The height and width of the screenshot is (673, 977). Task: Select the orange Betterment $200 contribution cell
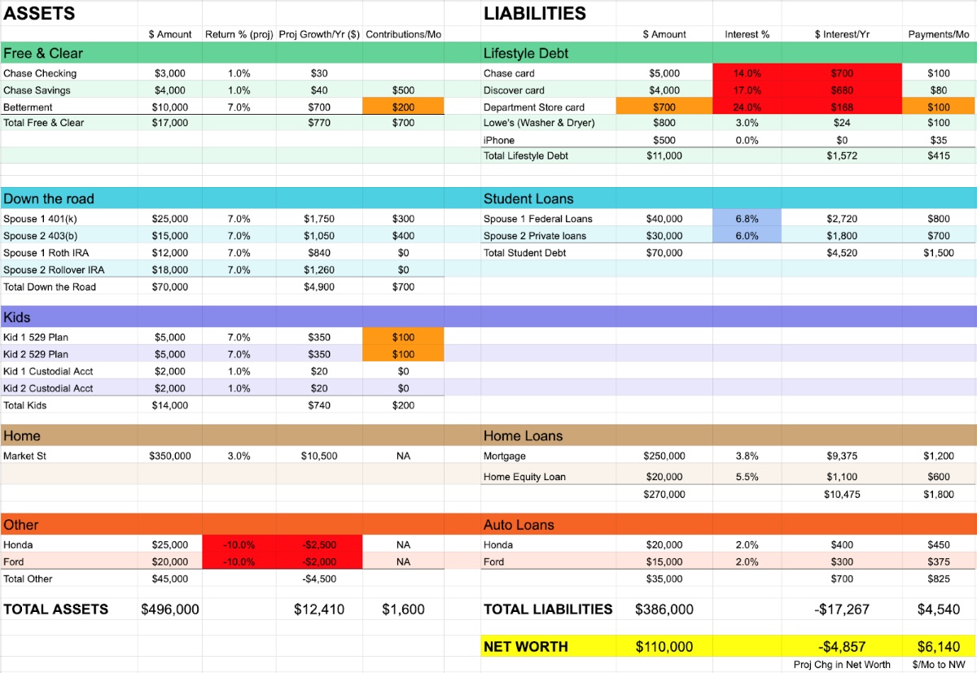coord(403,107)
